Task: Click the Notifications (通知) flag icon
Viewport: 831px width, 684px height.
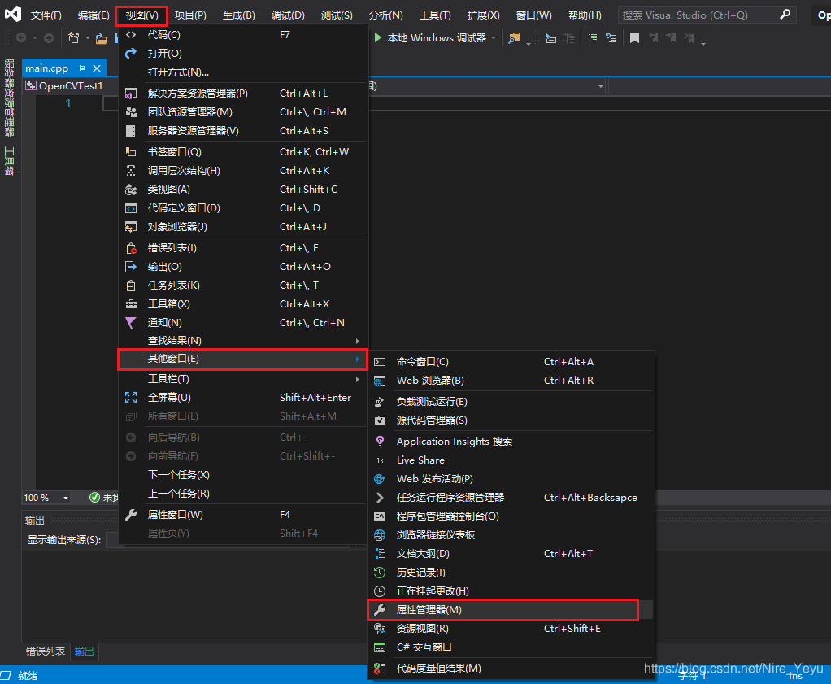Action: (131, 322)
